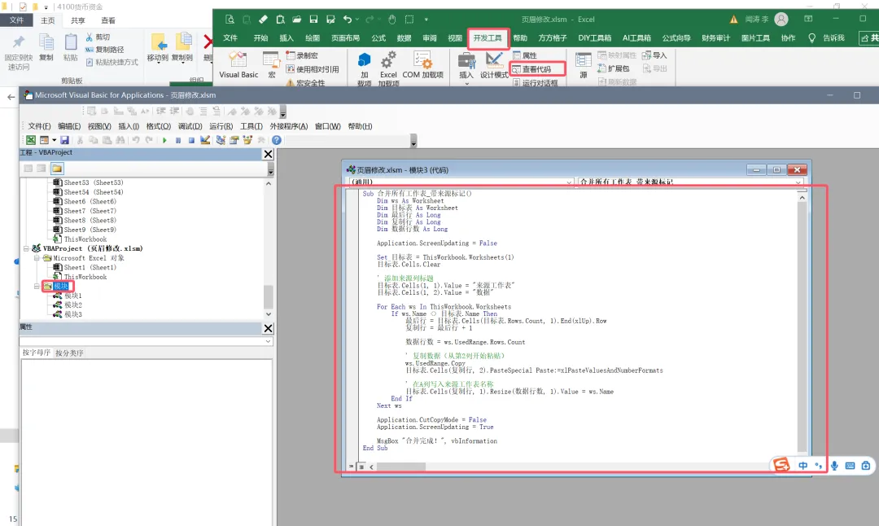Viewport: 879px width, 526px height.
Task: Select 开发工具 ribbon tab
Action: pos(488,38)
